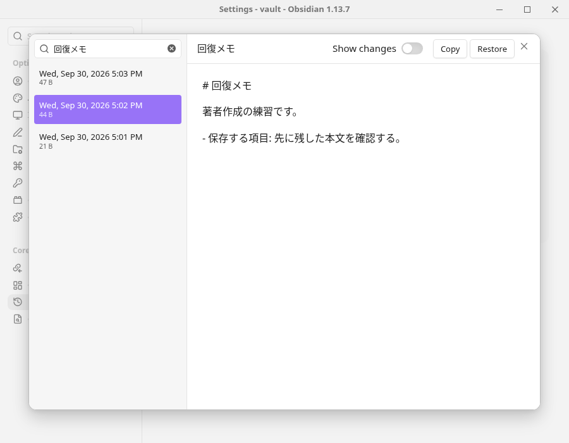
Task: Open the file search page icon in sidebar
Action: point(18,319)
